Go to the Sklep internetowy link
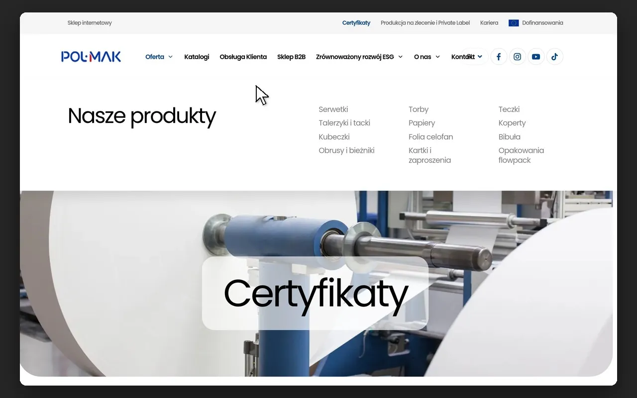637x398 pixels. [90, 23]
